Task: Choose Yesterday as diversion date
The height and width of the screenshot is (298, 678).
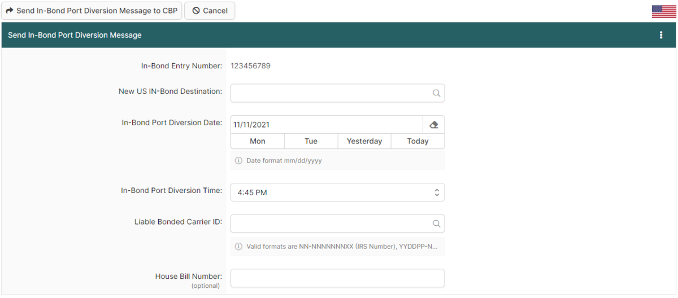Action: click(364, 141)
